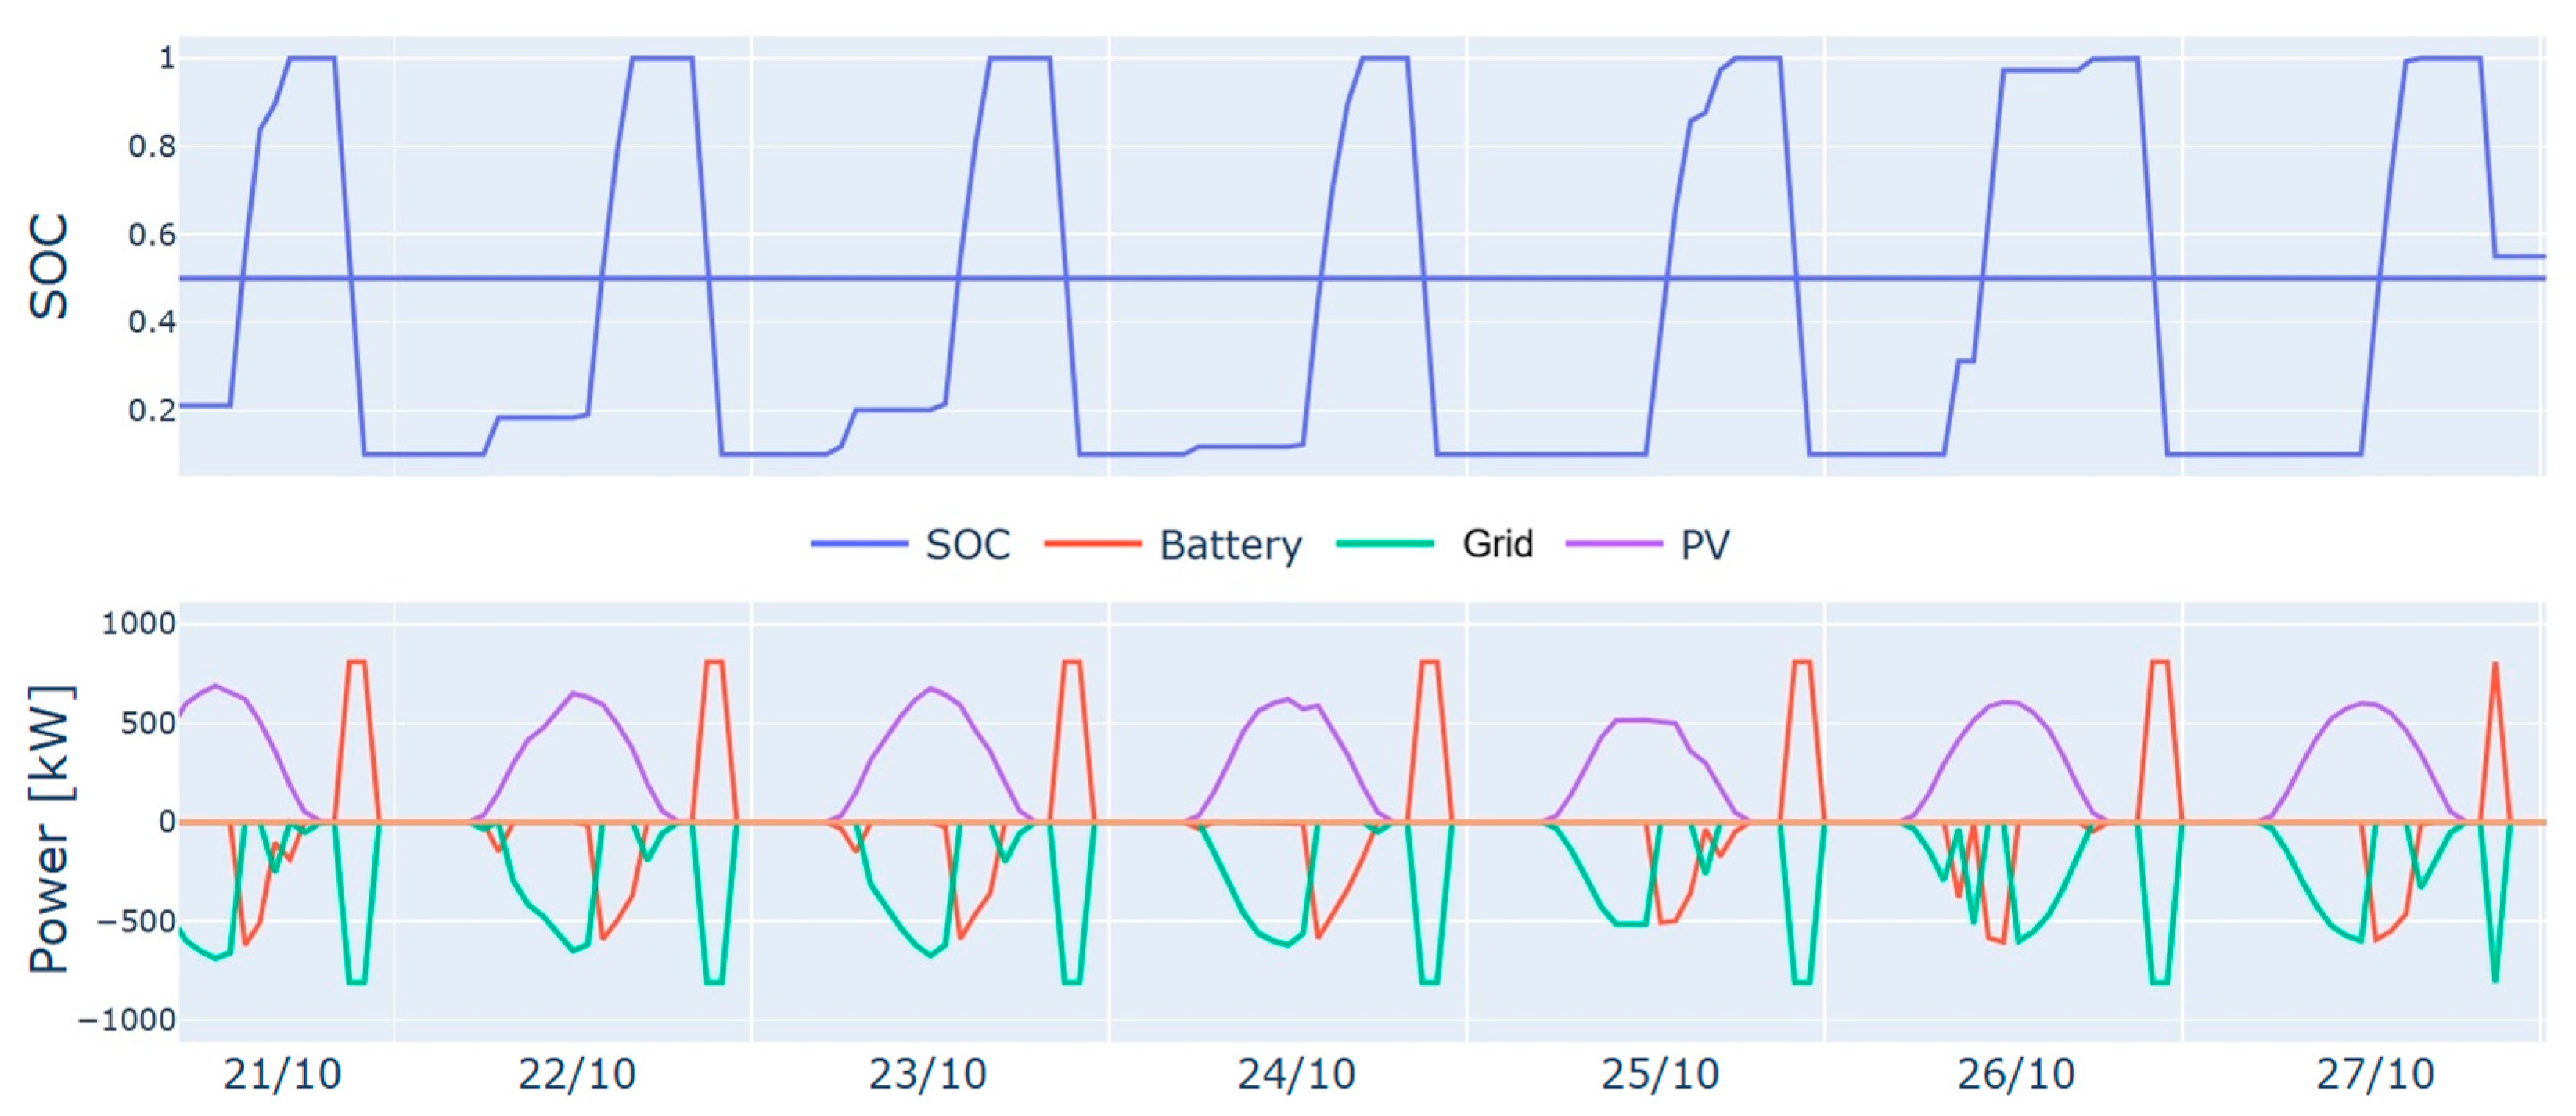2576x1116 pixels.
Task: Hide the Grid trace via legend label
Action: (1497, 544)
